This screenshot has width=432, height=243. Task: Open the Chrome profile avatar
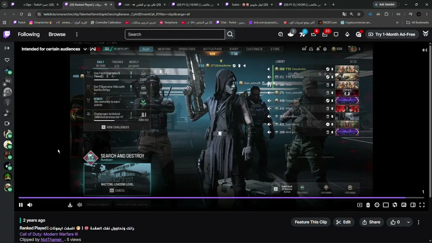419,14
